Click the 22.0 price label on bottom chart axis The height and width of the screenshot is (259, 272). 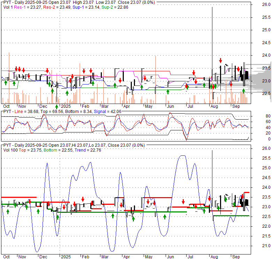(266, 226)
